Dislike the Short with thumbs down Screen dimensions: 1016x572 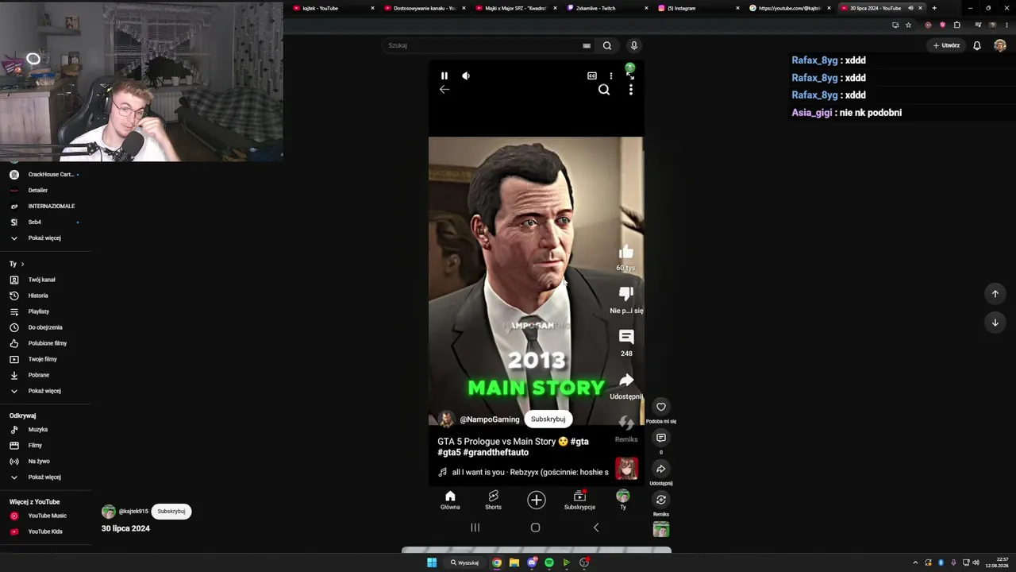click(x=626, y=294)
